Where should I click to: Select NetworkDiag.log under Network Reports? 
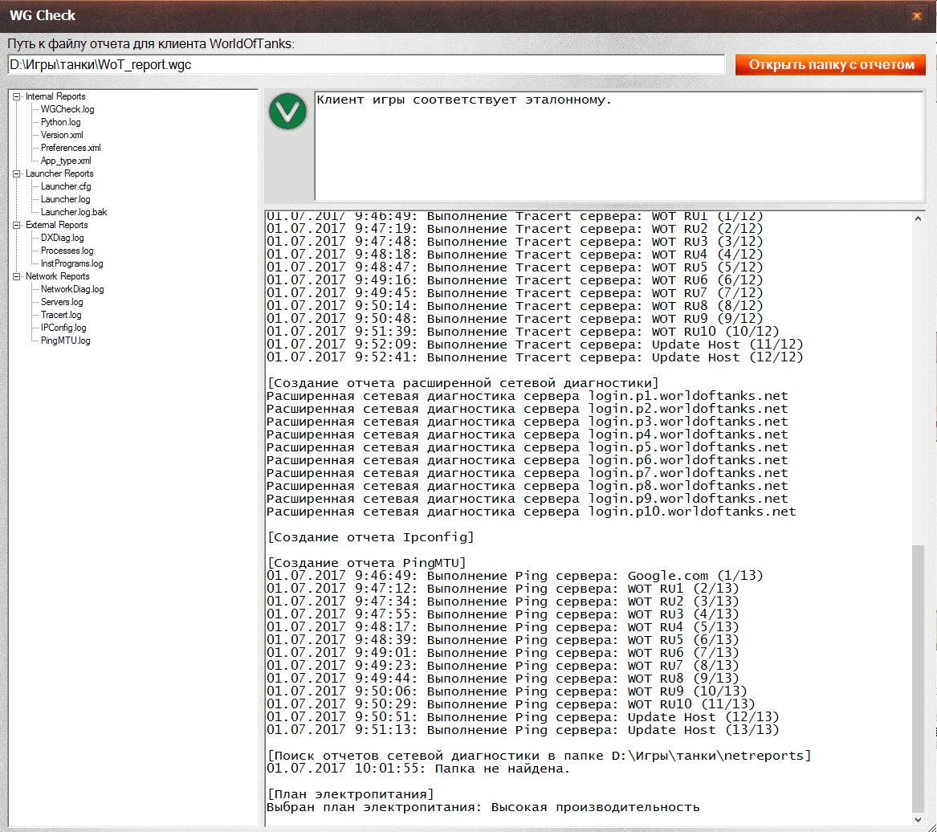pyautogui.click(x=72, y=289)
